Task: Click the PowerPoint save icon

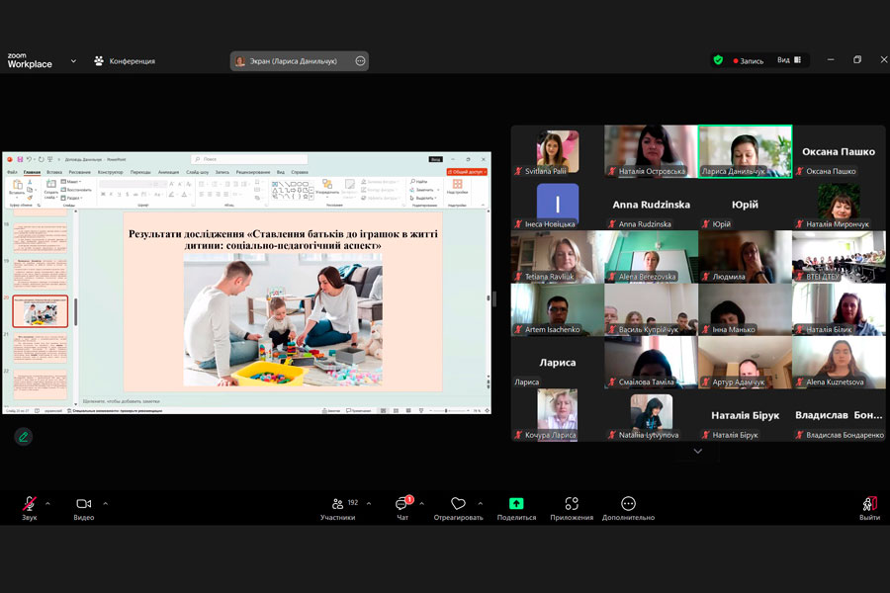Action: click(20, 159)
